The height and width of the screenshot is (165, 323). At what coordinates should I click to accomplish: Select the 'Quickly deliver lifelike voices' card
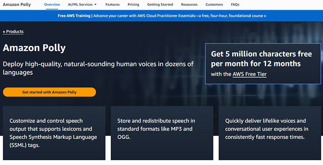270,133
